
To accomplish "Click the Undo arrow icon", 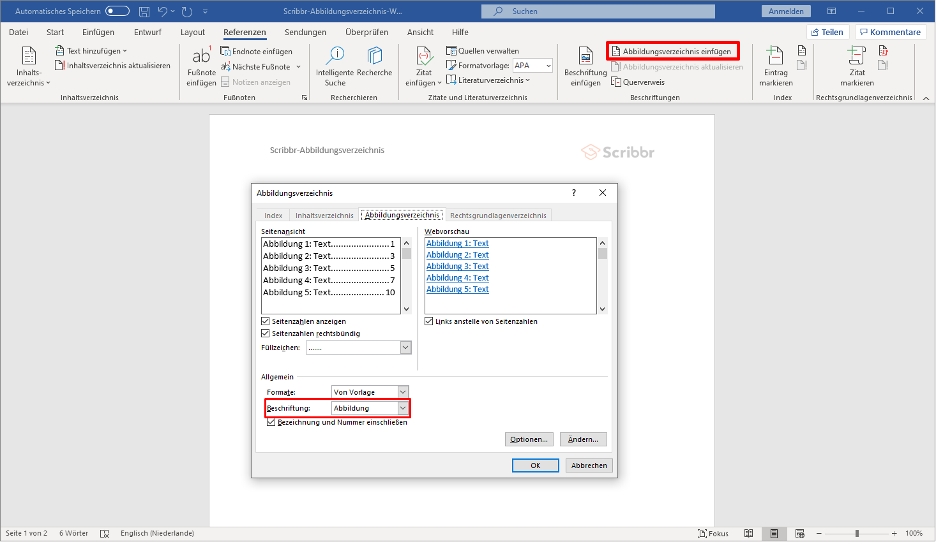I will [x=163, y=11].
